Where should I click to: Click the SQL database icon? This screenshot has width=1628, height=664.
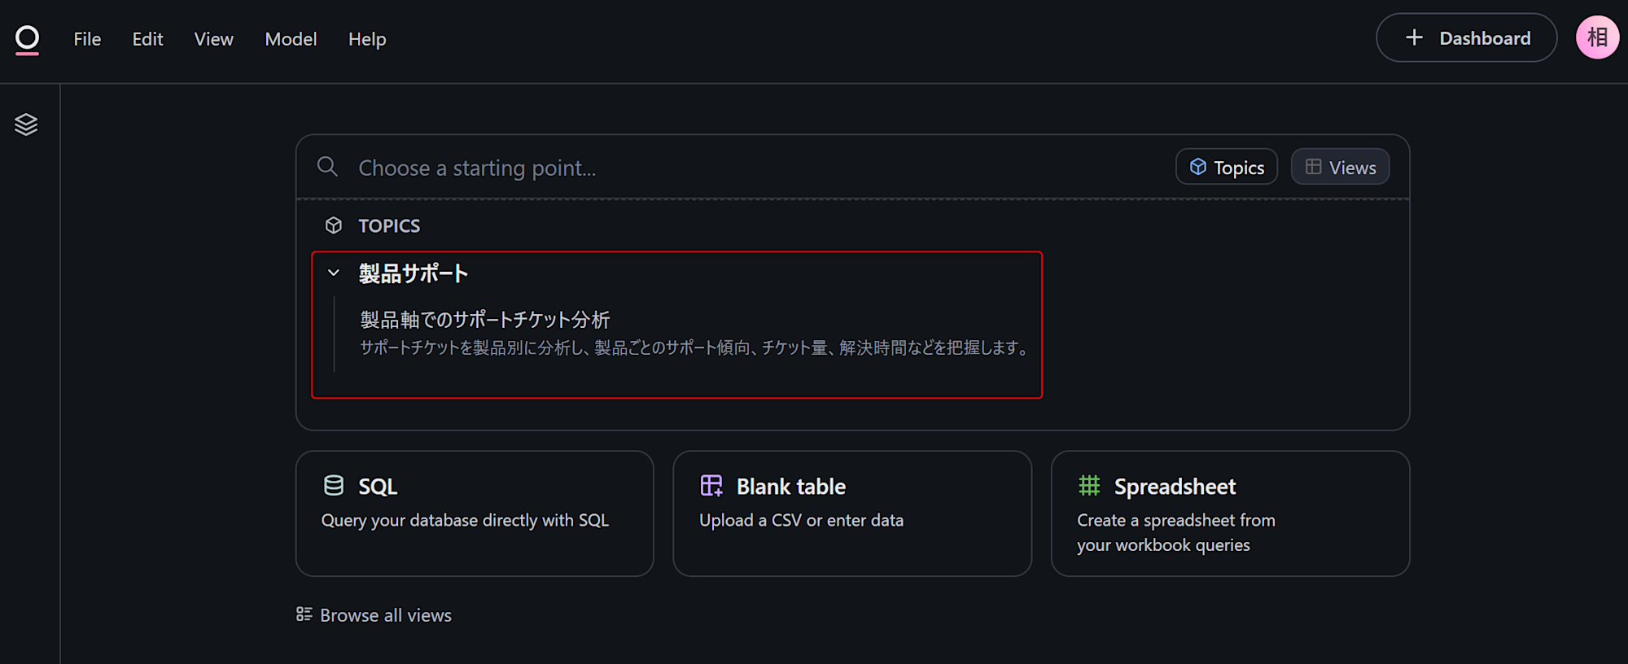(334, 486)
